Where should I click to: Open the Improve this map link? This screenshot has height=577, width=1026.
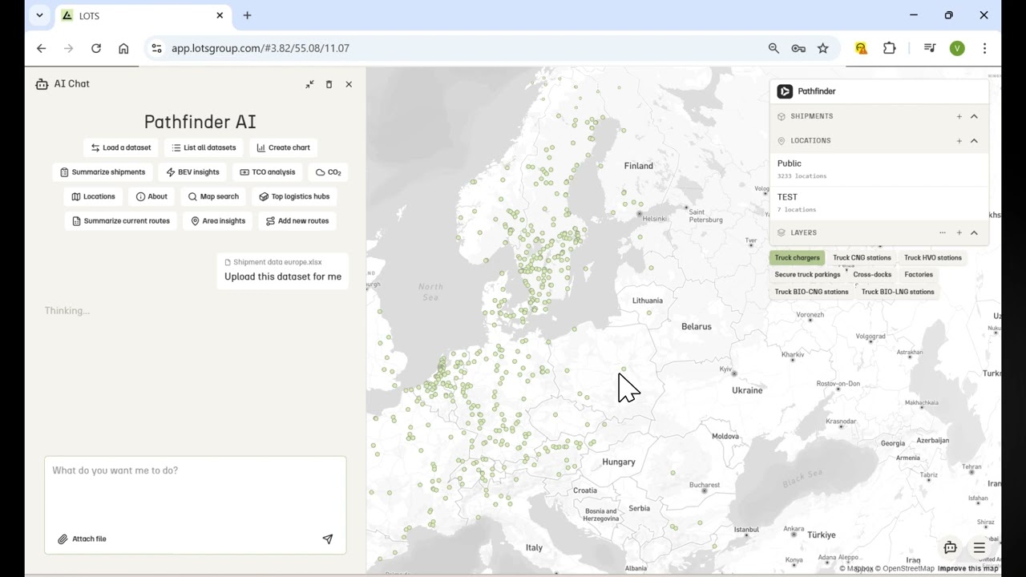pos(967,569)
